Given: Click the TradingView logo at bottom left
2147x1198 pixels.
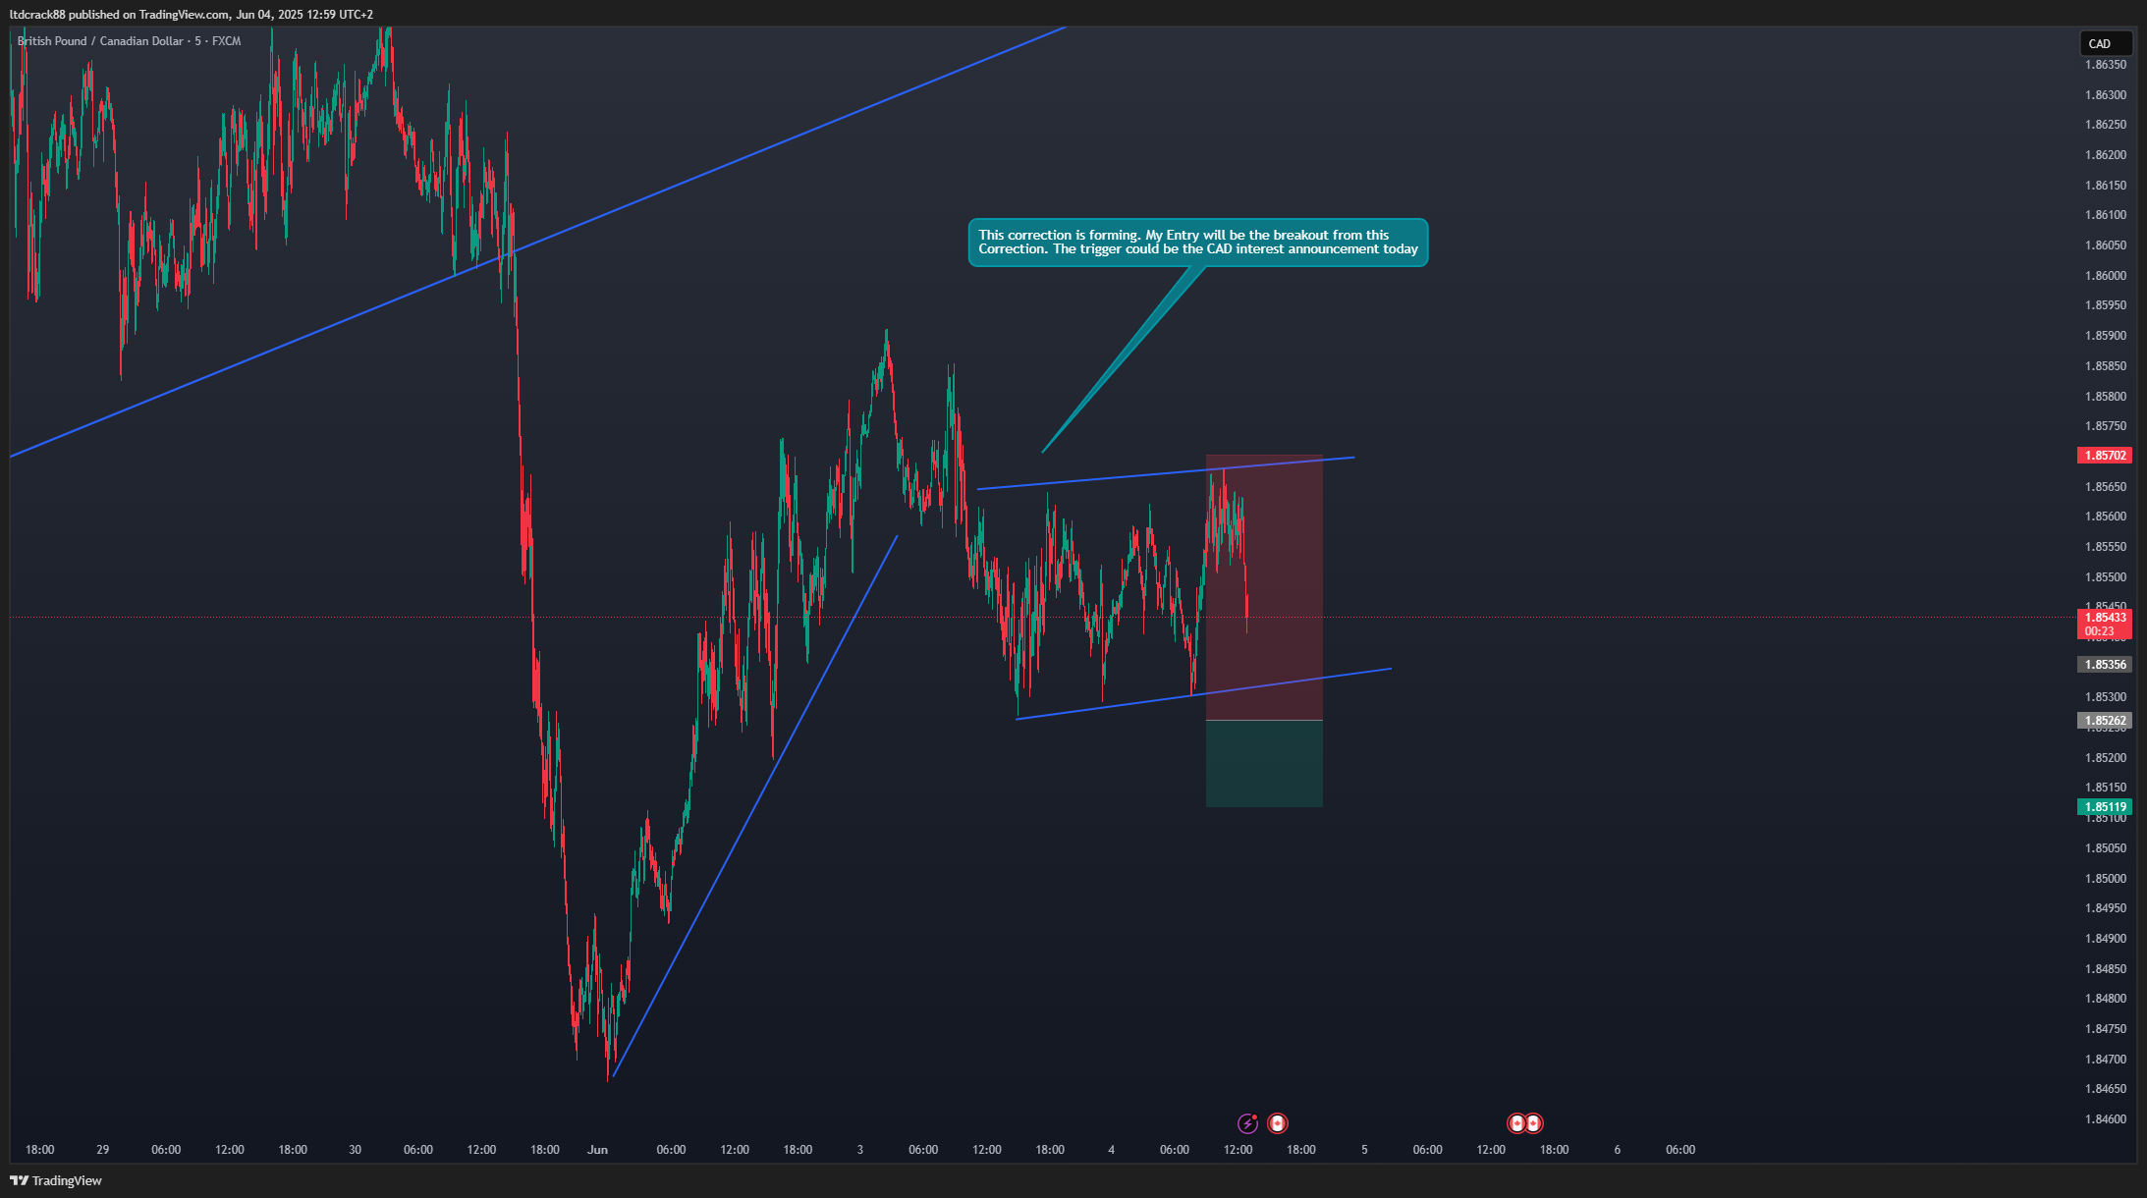Looking at the screenshot, I should click(x=56, y=1180).
